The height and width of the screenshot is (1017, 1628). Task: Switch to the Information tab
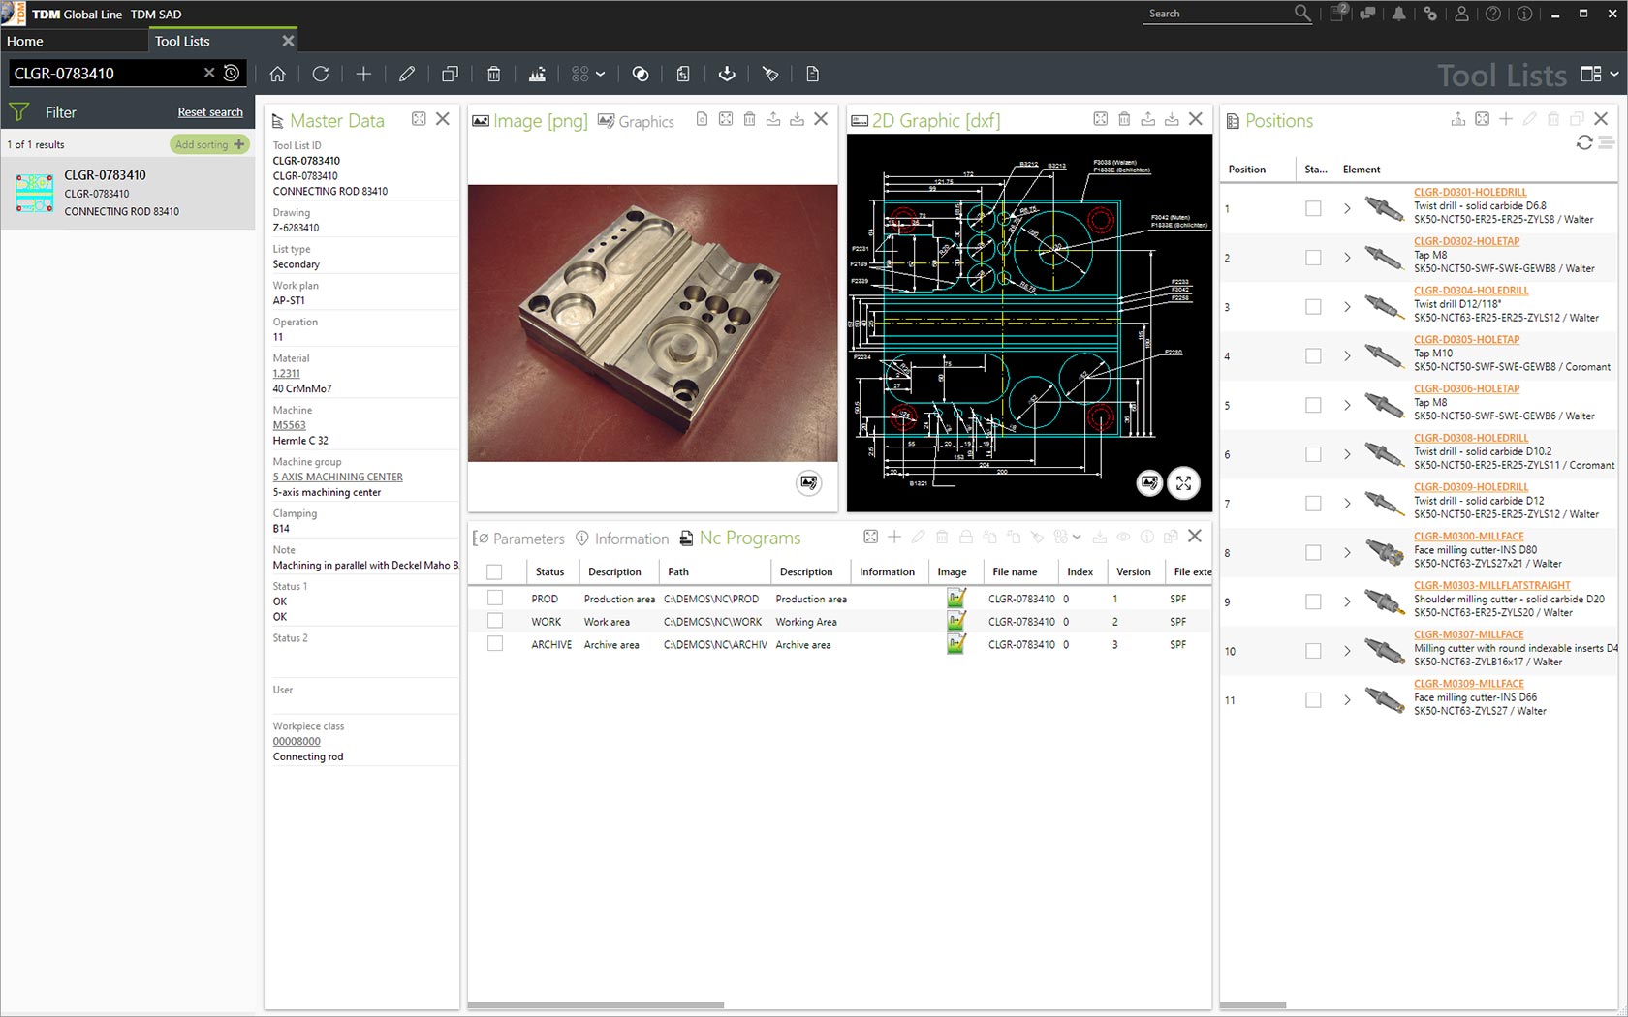622,539
